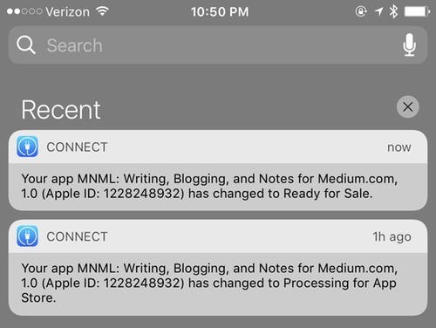Tap the Recent section heading
The width and height of the screenshot is (436, 328).
click(x=61, y=110)
